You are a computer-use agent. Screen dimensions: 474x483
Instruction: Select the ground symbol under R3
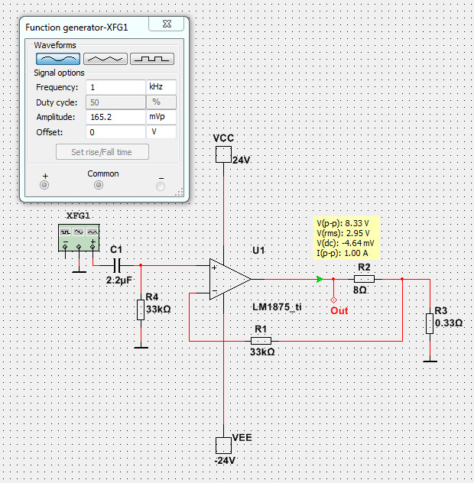(x=430, y=361)
